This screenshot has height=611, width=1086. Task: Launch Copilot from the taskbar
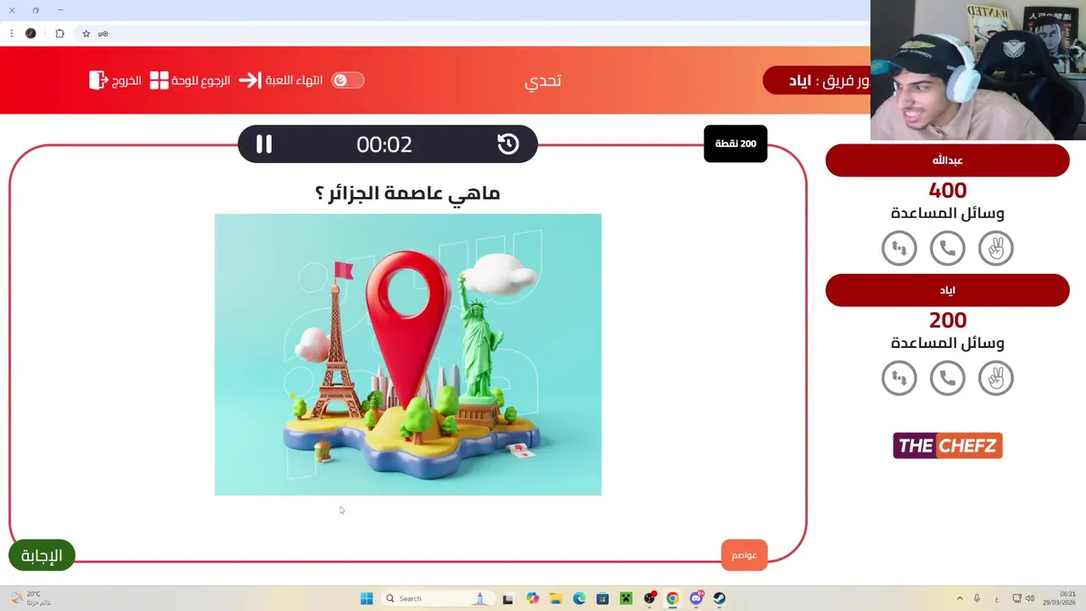point(532,598)
